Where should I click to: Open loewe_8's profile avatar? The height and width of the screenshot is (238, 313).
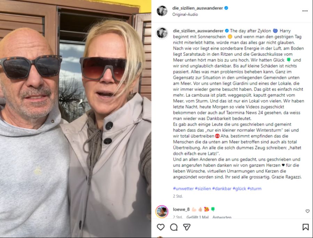(x=162, y=212)
